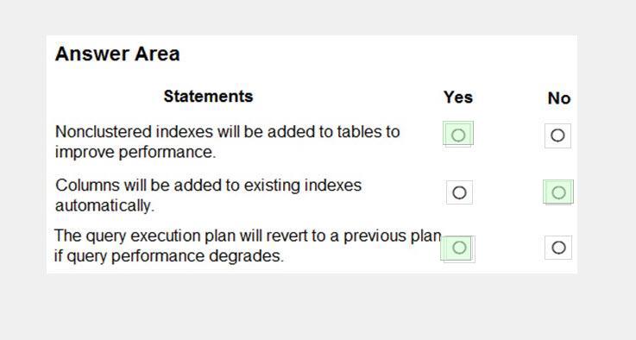Click the Statements column header
The height and width of the screenshot is (340, 636).
click(x=208, y=97)
